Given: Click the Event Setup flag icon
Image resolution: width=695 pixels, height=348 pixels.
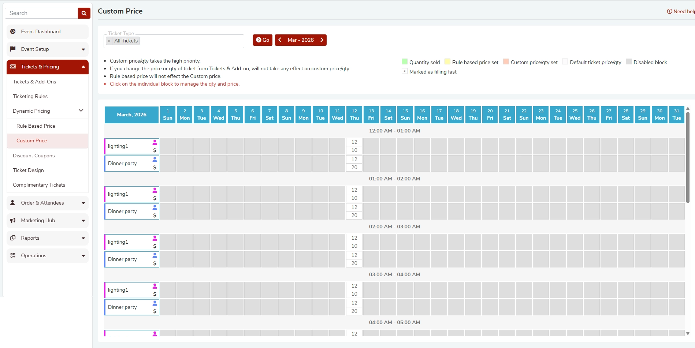Looking at the screenshot, I should pyautogui.click(x=13, y=49).
